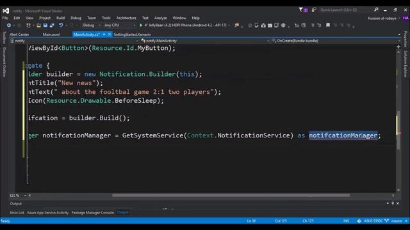This screenshot has width=410, height=230.
Task: Open the Edit menu
Action: point(17,18)
